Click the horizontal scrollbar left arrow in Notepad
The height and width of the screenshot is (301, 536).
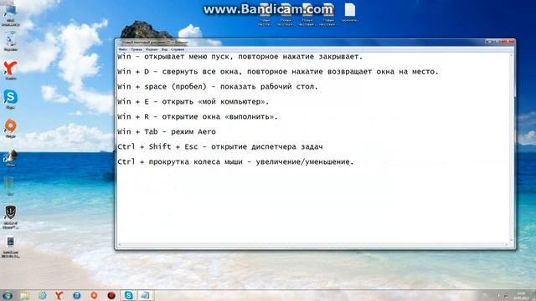tap(119, 245)
